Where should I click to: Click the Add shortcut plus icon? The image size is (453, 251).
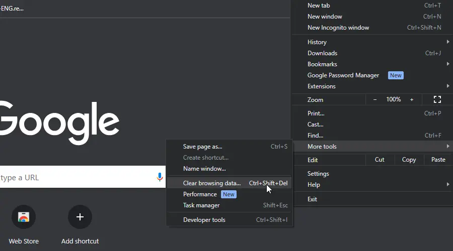(80, 217)
